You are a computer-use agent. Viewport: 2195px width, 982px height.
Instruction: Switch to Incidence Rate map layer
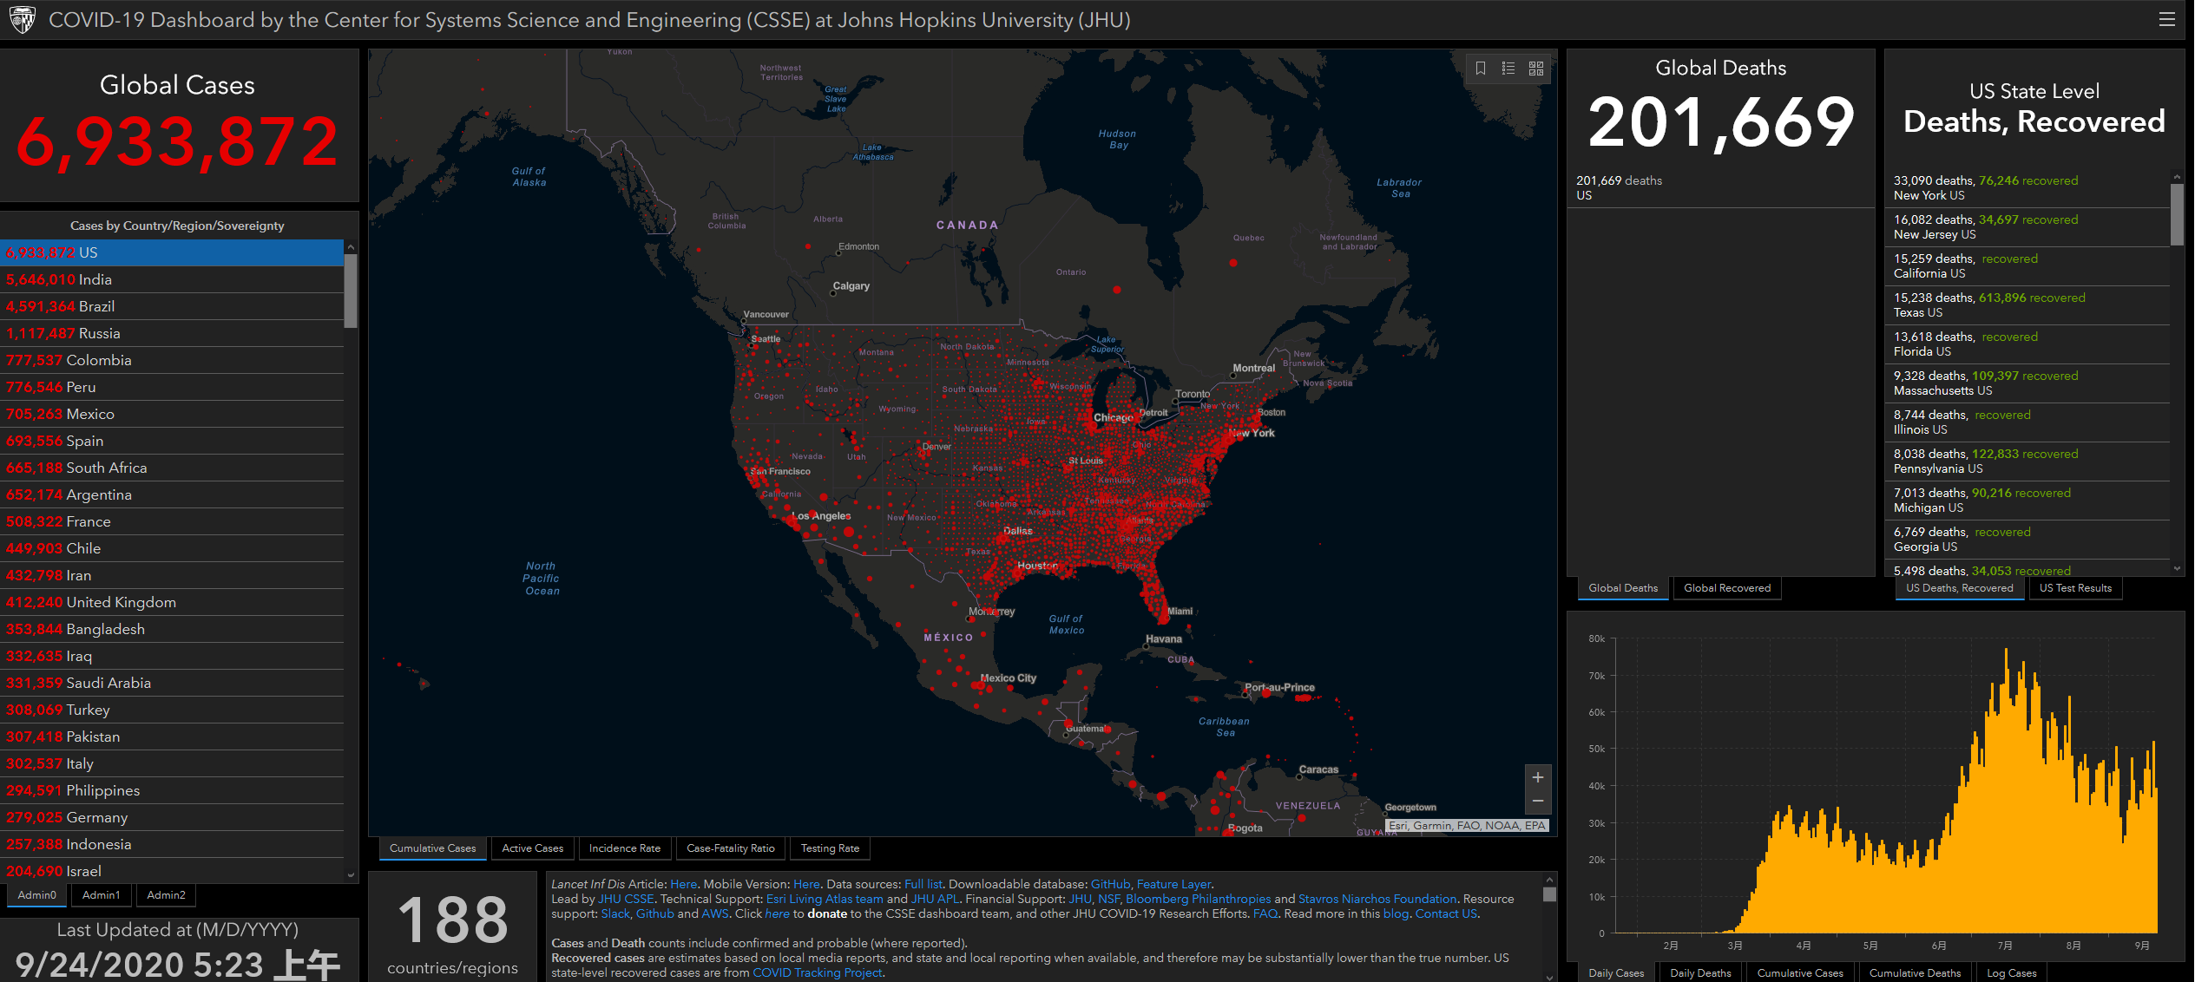pyautogui.click(x=624, y=848)
